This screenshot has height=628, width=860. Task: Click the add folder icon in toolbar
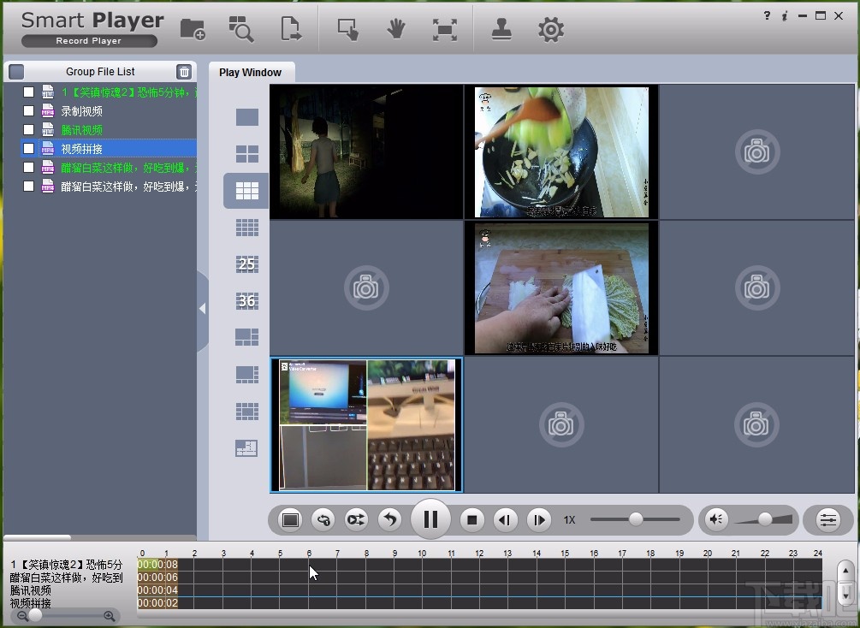point(193,29)
